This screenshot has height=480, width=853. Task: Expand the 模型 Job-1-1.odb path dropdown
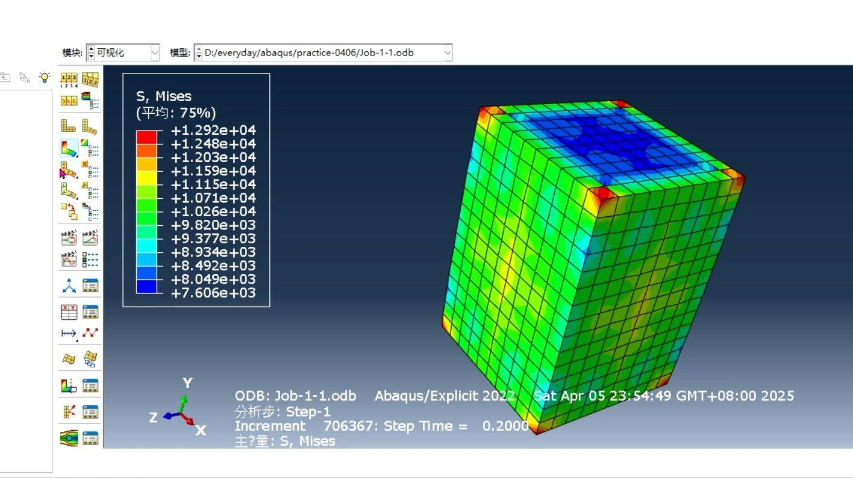pos(447,53)
